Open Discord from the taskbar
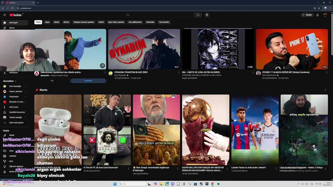The width and height of the screenshot is (333, 187). pyautogui.click(x=172, y=184)
